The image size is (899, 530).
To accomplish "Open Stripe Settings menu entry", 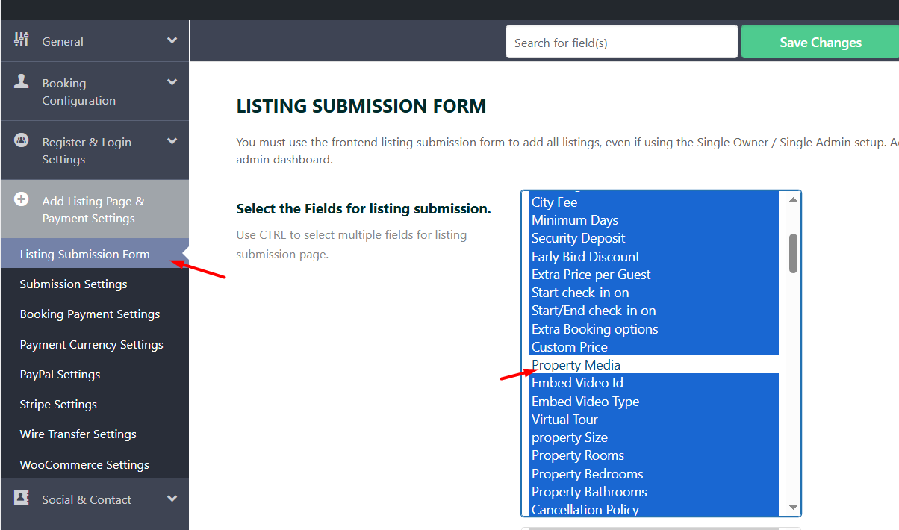I will 58,405.
